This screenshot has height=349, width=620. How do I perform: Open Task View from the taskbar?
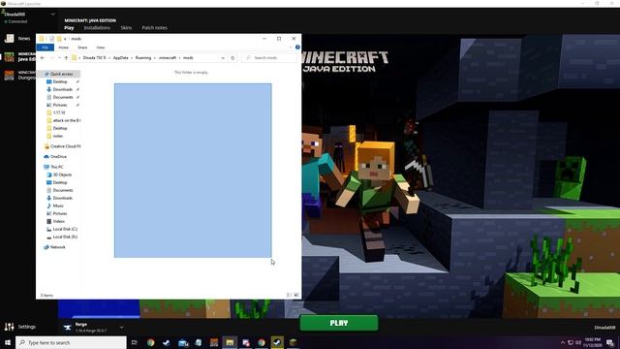pyautogui.click(x=135, y=342)
